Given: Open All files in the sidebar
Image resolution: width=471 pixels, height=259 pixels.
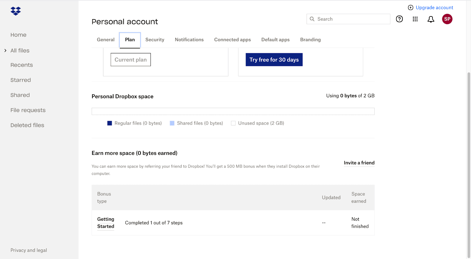Looking at the screenshot, I should (x=20, y=50).
